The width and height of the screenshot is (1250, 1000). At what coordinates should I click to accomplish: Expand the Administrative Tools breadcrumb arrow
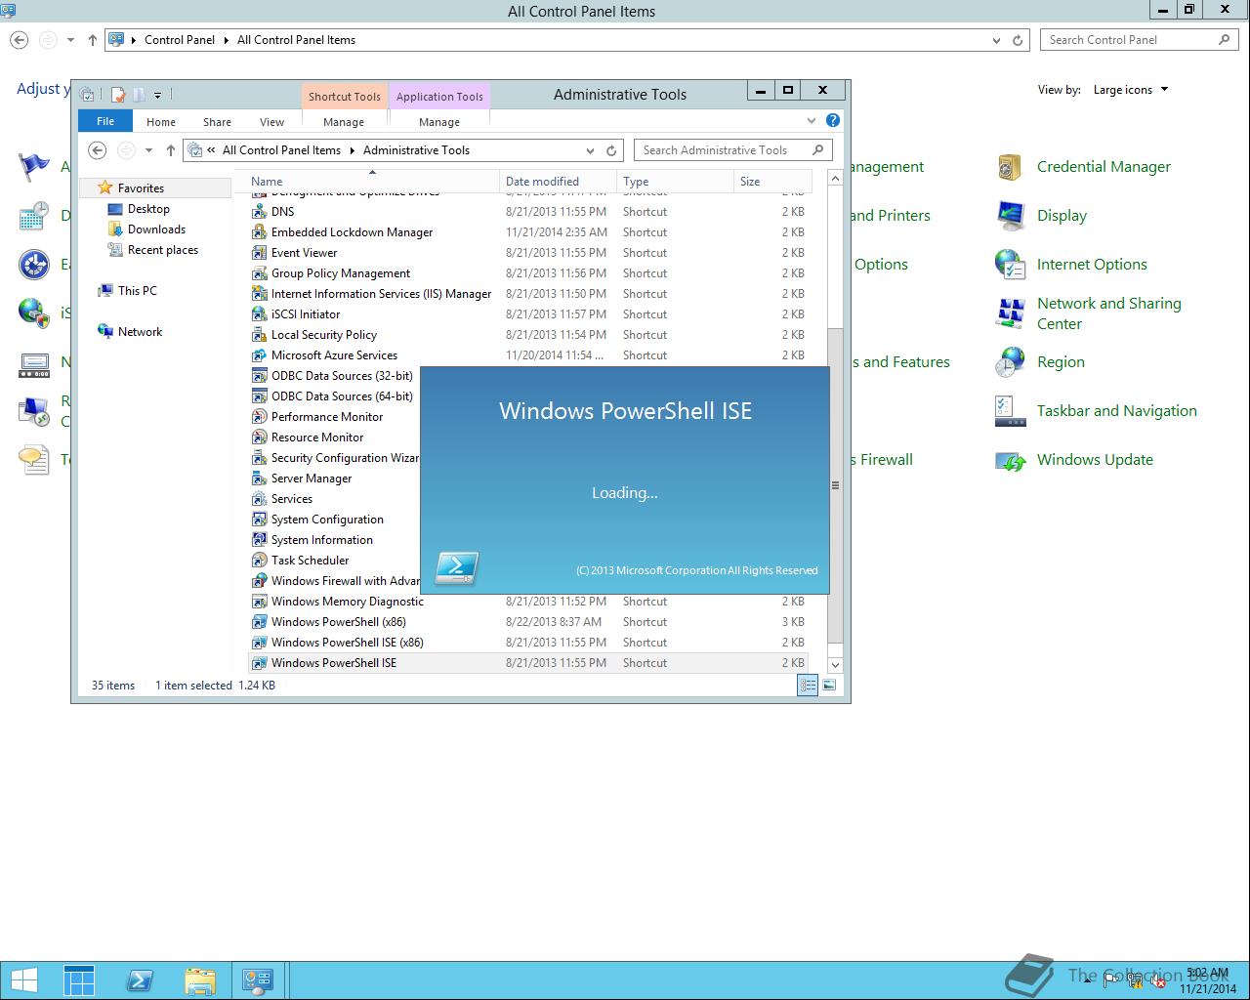pos(352,150)
